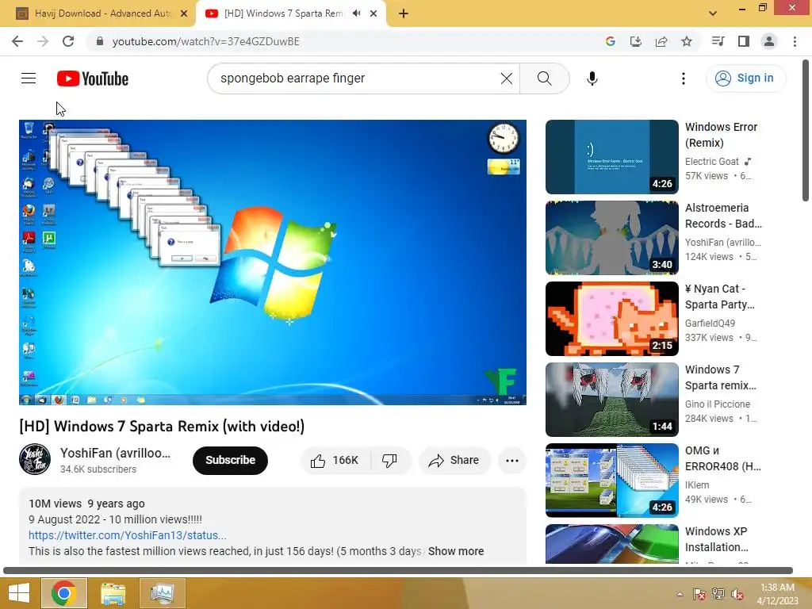Viewport: 812px width, 609px height.
Task: Open the YoshiFan channel avatar
Action: 35,459
